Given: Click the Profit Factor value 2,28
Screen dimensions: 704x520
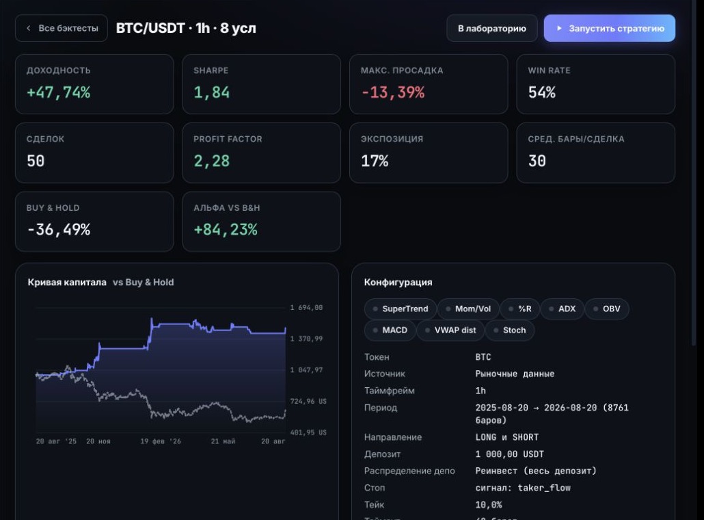Looking at the screenshot, I should click(x=211, y=161).
